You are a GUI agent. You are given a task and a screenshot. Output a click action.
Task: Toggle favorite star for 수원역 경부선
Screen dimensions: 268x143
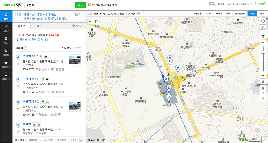18,109
